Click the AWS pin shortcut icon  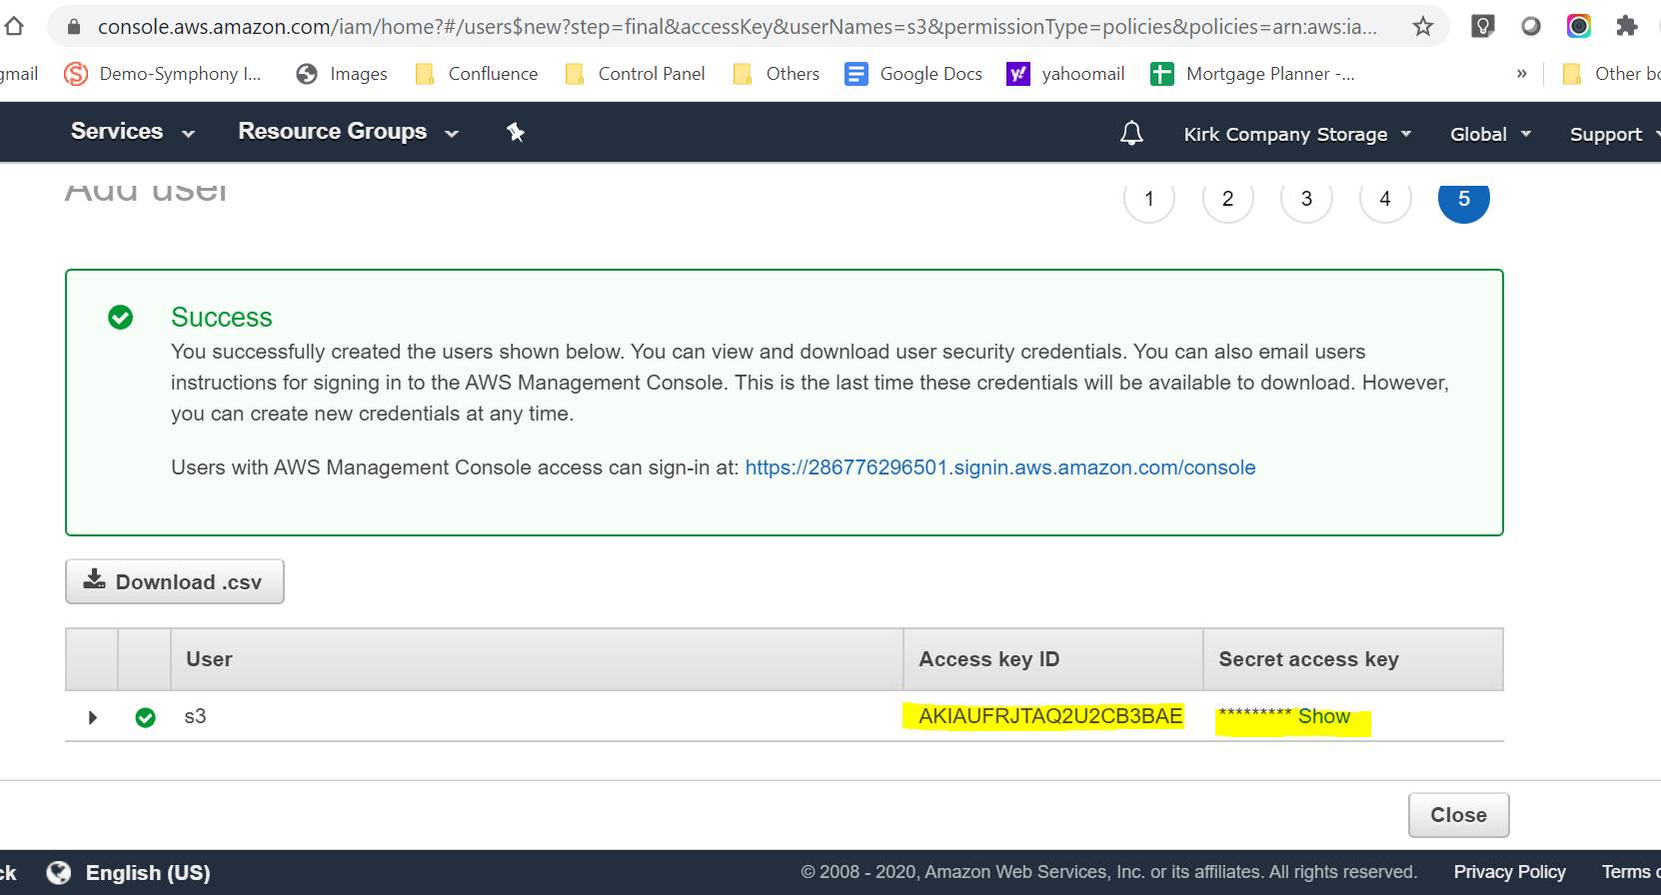516,132
